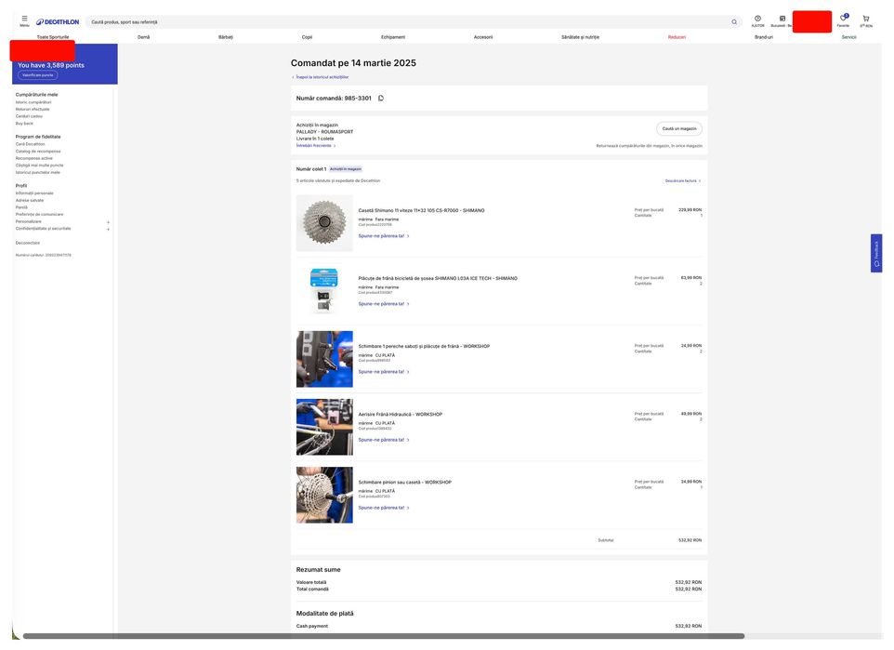Open Schimbare 1 pereche saboți product title

424,347
